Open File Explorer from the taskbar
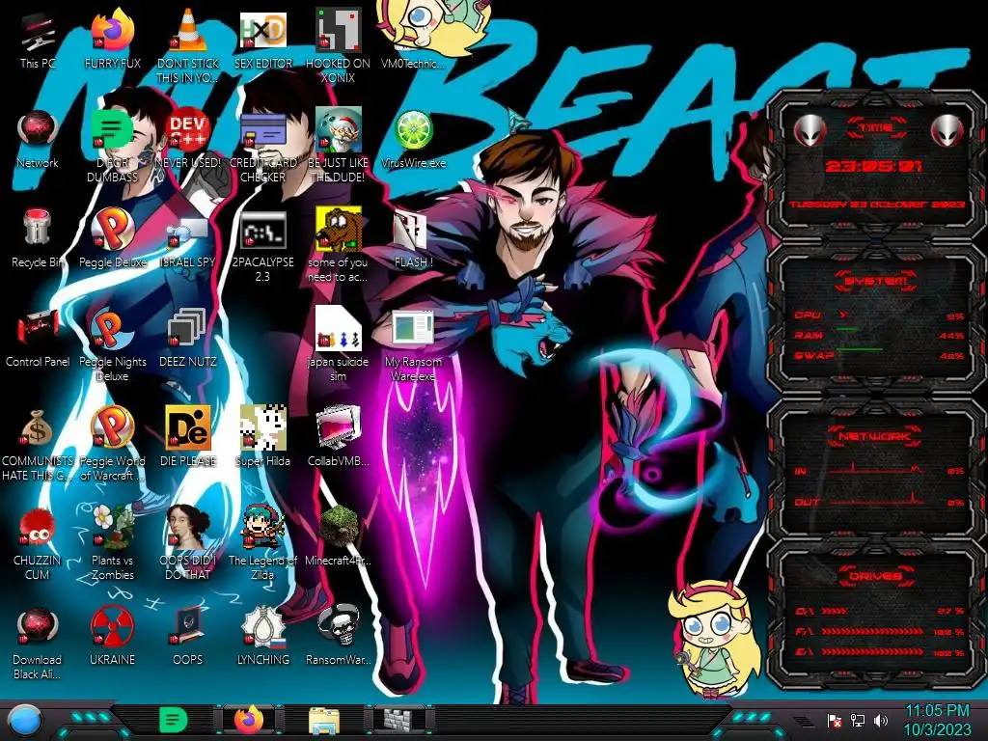Screen dimensions: 988x741 coord(324,720)
